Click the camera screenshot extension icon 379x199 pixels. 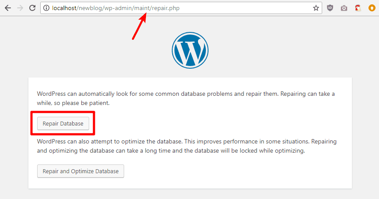click(344, 8)
